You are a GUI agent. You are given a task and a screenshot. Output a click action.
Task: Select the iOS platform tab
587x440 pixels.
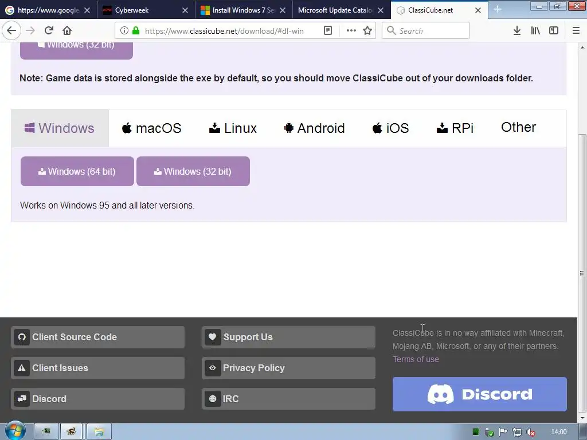[x=390, y=128]
